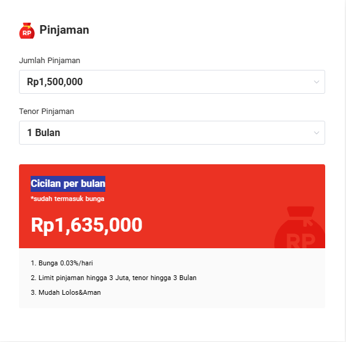Screen dimensions: 346x342
Task: Click the red RP money bag icon
Action: point(27,31)
